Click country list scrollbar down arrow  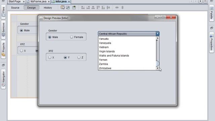point(158,68)
